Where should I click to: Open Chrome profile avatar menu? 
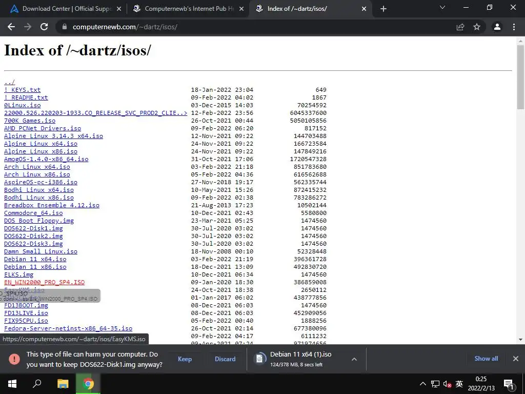(x=497, y=27)
